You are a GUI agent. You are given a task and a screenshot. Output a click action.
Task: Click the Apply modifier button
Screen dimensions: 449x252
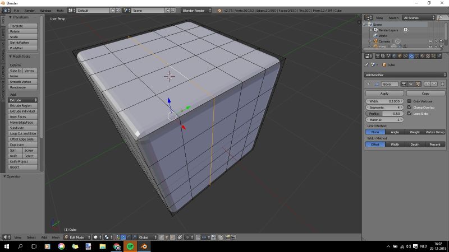click(384, 94)
